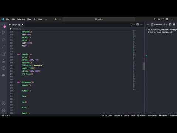Image resolution: width=177 pixels, height=133 pixels.
Task: Start the Go Live server
Action: (x=163, y=116)
